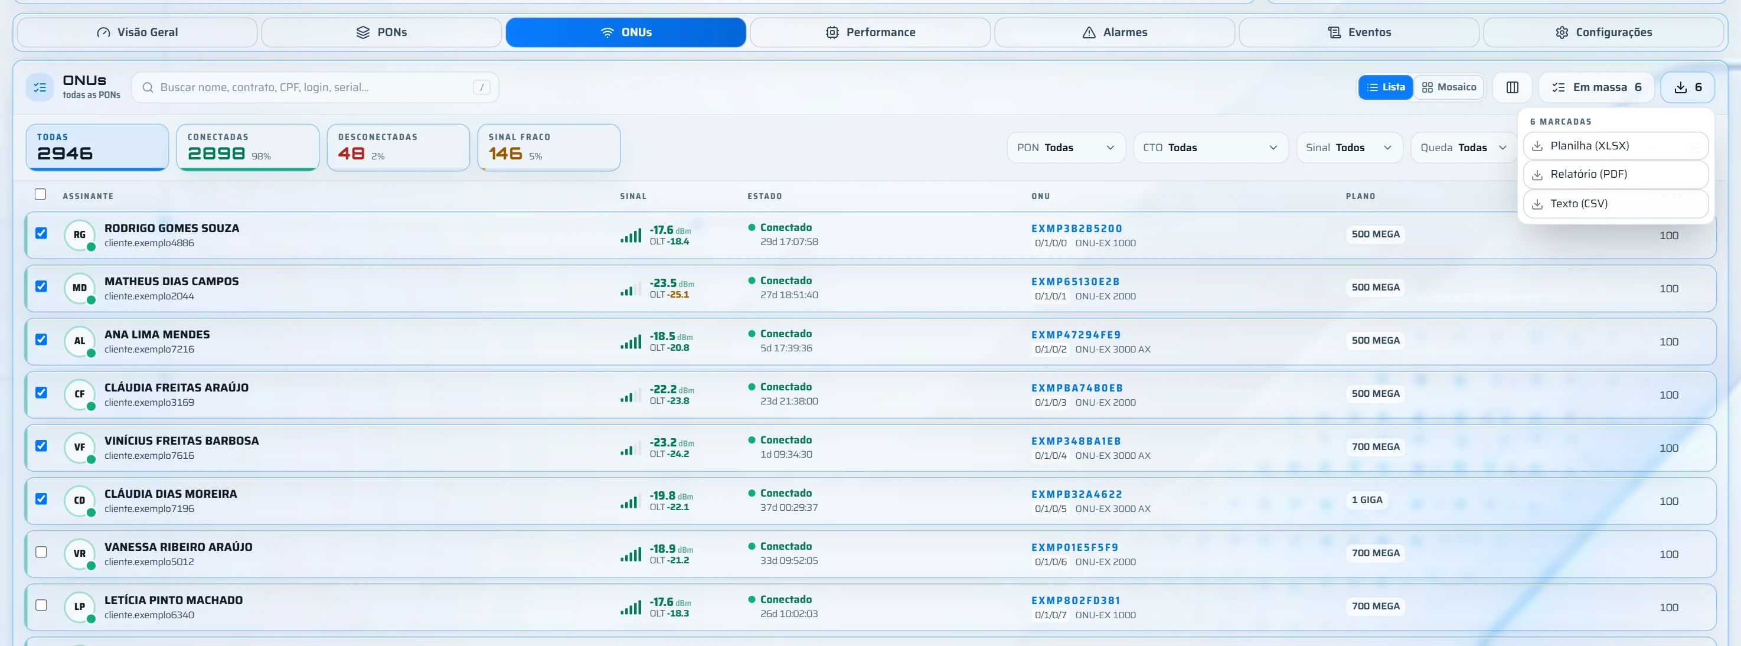Open the CTO Todas filter dropdown

click(x=1210, y=147)
